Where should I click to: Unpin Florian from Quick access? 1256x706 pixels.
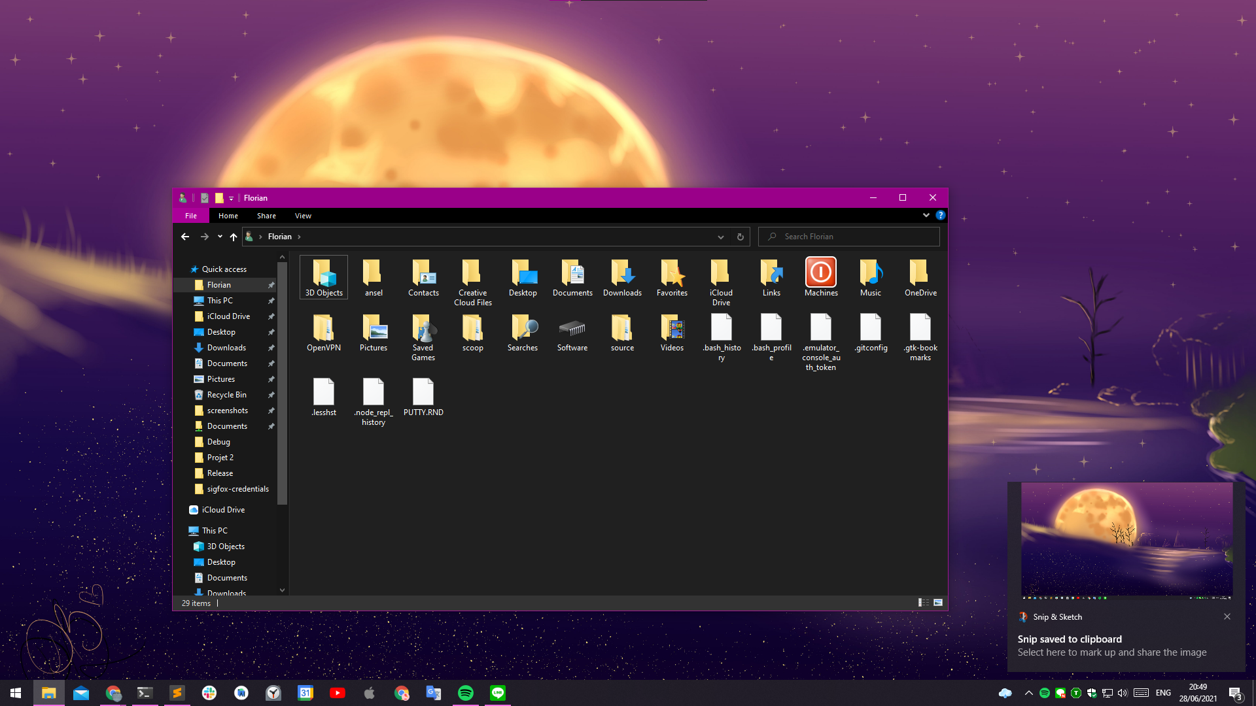[271, 285]
